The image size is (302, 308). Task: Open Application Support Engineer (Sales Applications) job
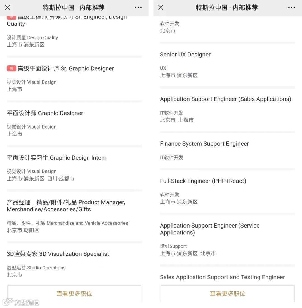pos(225,99)
